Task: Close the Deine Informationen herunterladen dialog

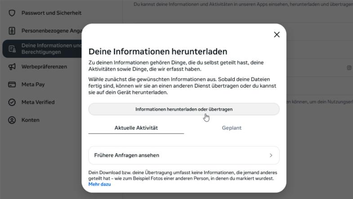Action: point(277,35)
